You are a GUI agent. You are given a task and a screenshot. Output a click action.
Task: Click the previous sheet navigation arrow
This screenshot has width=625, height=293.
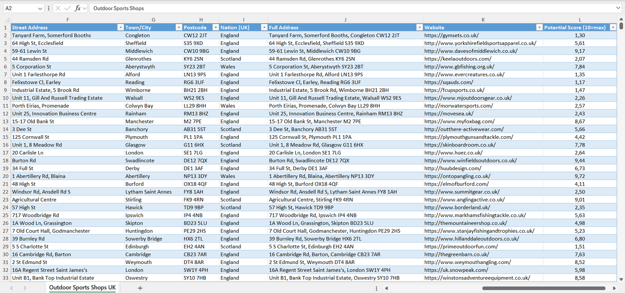pyautogui.click(x=12, y=288)
